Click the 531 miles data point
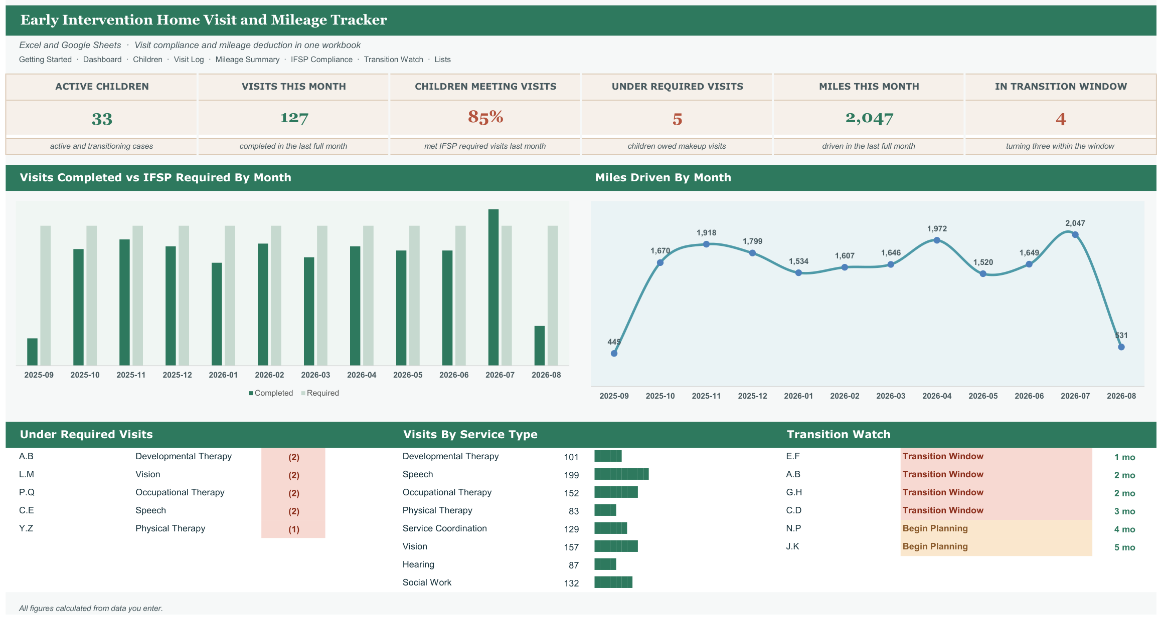 1121,347
